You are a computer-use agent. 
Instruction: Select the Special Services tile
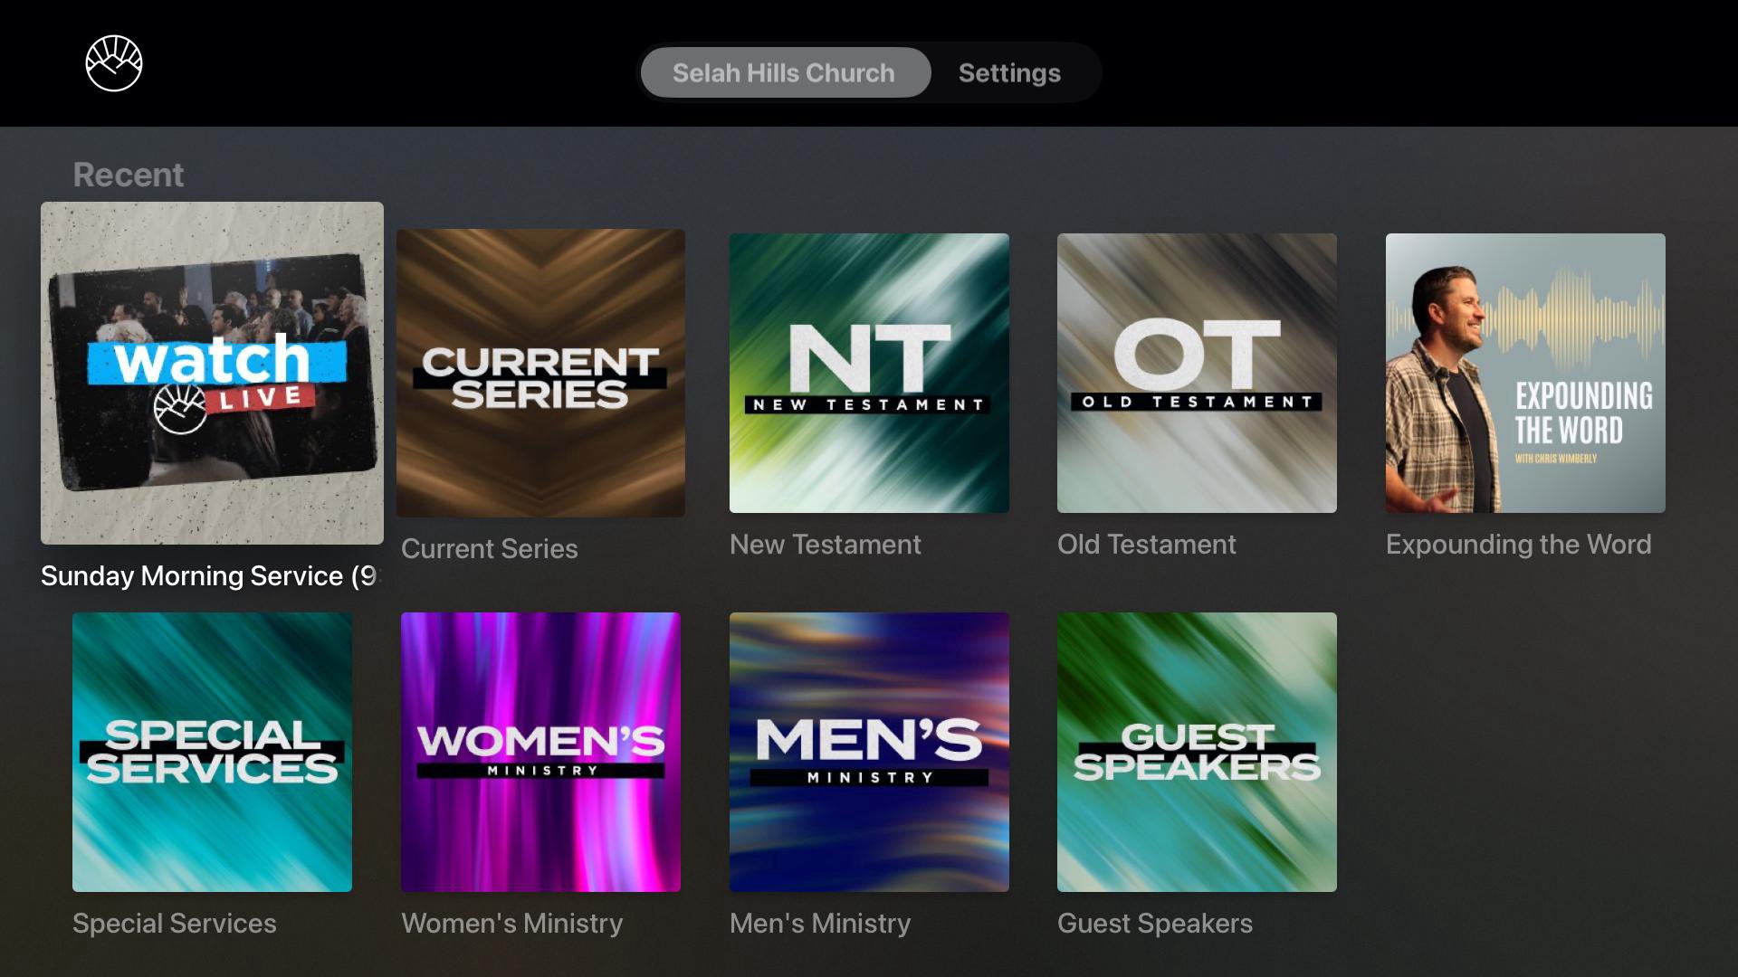(x=212, y=752)
